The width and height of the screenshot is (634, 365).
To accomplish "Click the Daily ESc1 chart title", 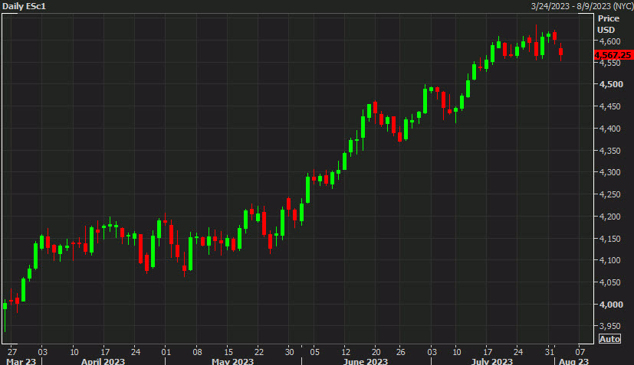I will click(24, 6).
